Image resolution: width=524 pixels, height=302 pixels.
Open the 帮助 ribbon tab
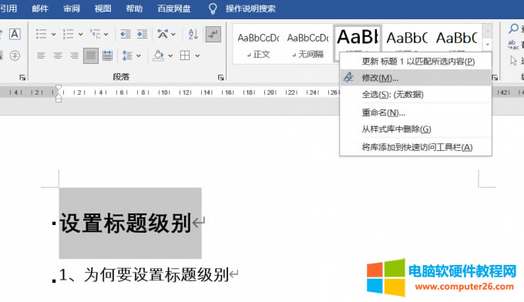pyautogui.click(x=134, y=8)
